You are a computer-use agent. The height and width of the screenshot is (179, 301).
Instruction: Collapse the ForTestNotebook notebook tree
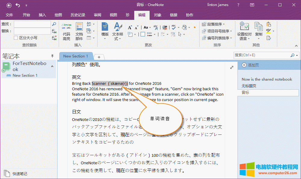point(52,66)
